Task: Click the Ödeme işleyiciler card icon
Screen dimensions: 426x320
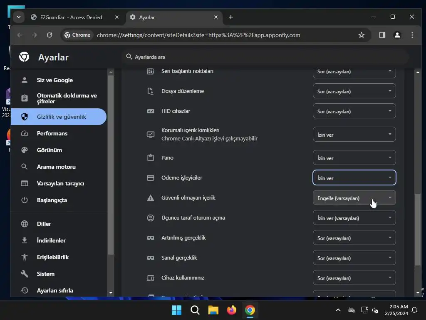Action: (x=151, y=177)
